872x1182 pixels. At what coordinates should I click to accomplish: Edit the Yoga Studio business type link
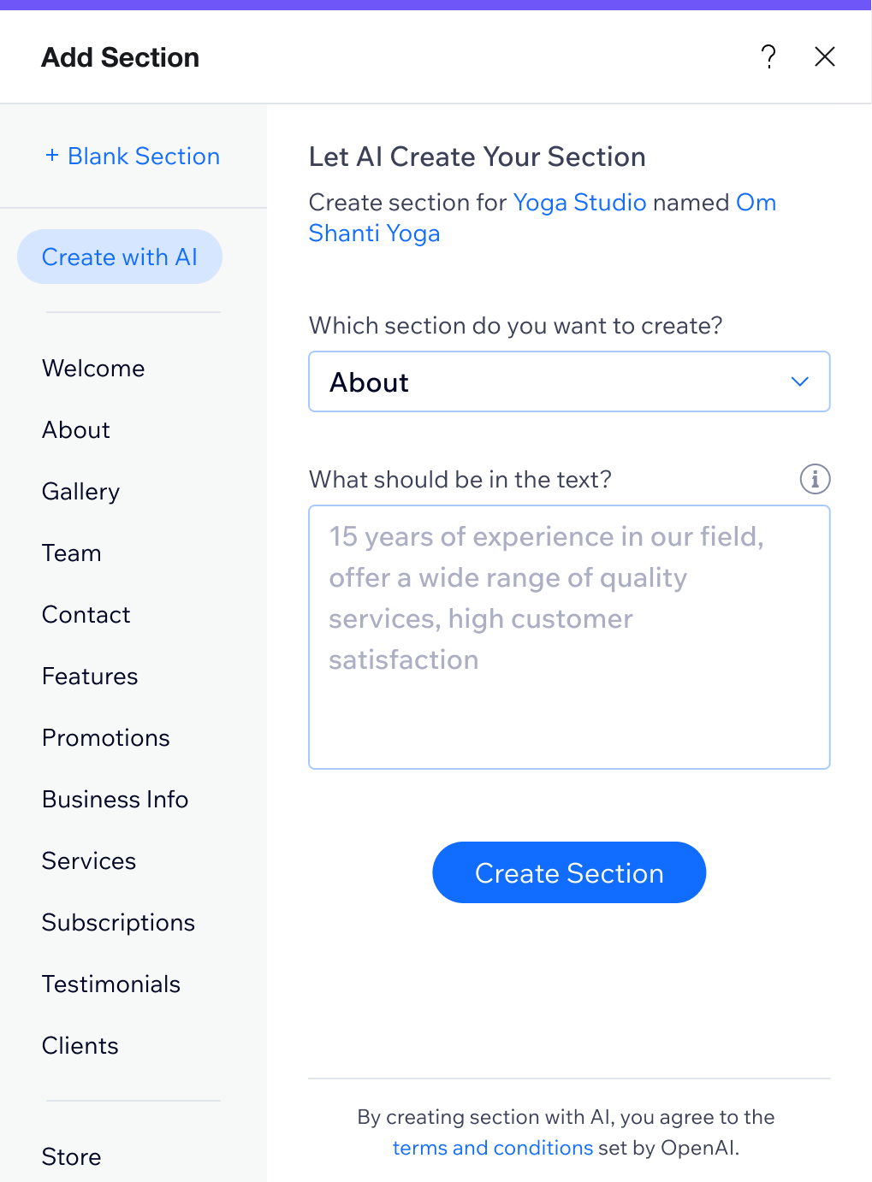click(x=579, y=202)
